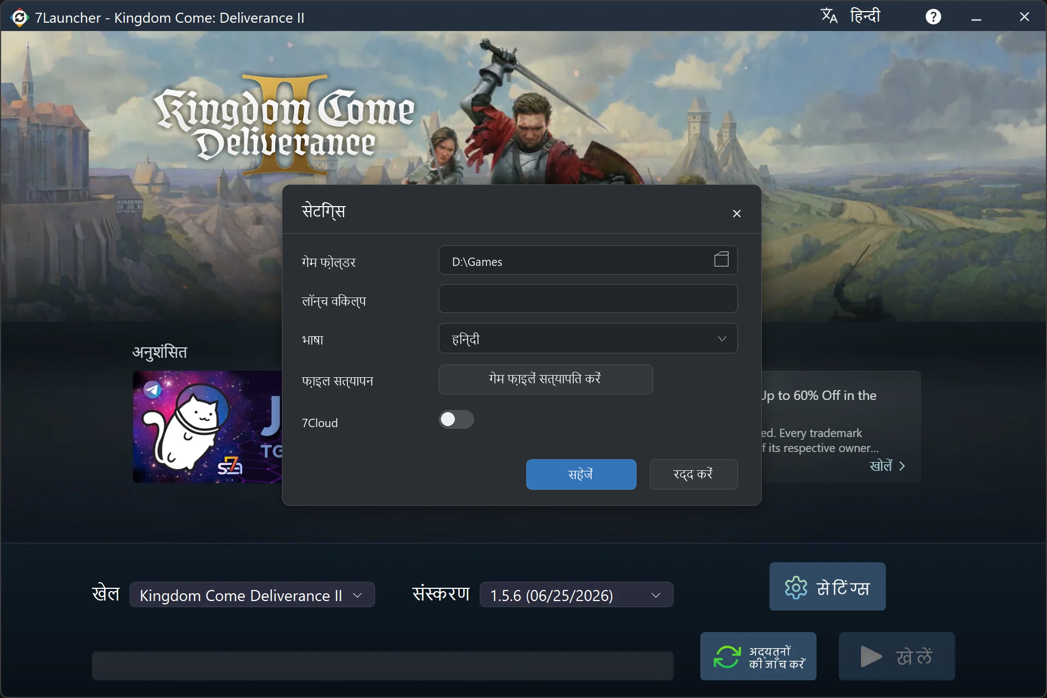1047x698 pixels.
Task: Expand the हिन्दी language dropdown in settings
Action: pyautogui.click(x=588, y=338)
